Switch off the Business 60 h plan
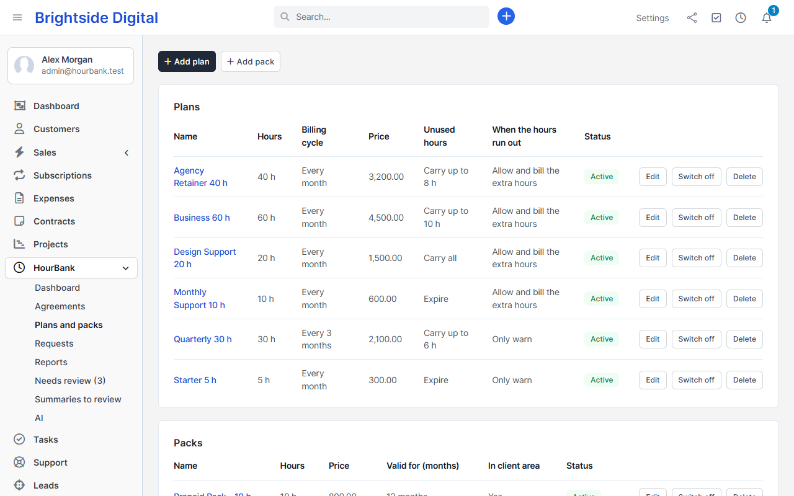This screenshot has width=794, height=496. [697, 218]
